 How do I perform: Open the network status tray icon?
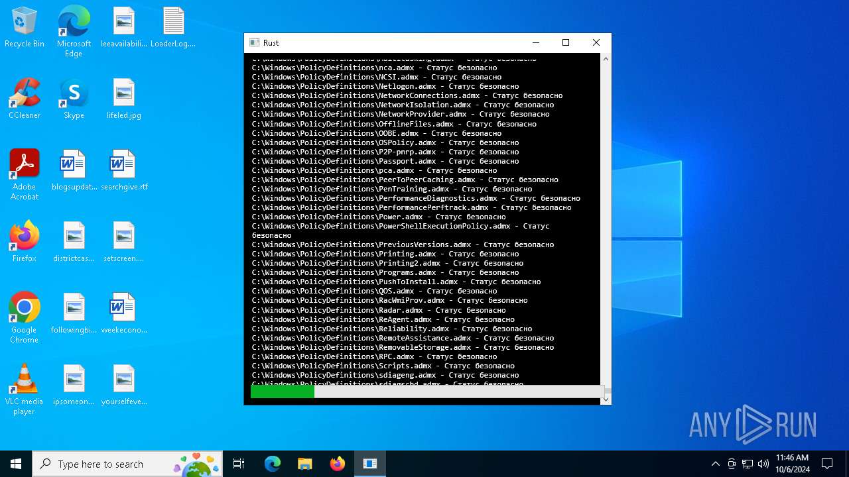tap(748, 464)
